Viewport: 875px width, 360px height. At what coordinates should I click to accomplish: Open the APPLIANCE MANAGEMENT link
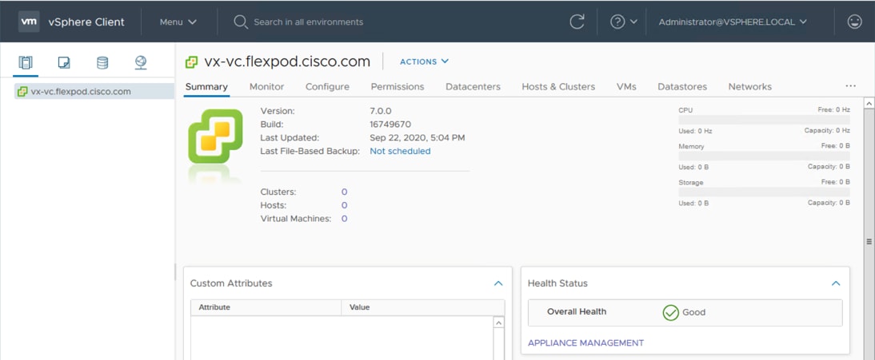(586, 342)
